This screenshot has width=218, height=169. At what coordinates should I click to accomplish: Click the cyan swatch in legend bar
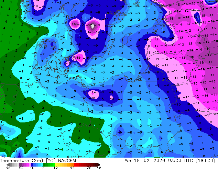[42, 165]
